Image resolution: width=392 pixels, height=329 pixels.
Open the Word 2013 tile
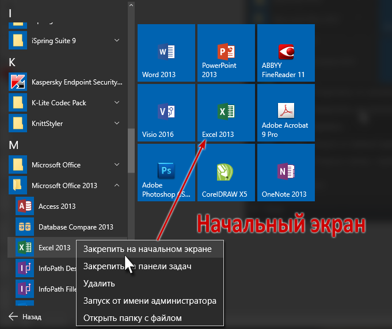(166, 53)
